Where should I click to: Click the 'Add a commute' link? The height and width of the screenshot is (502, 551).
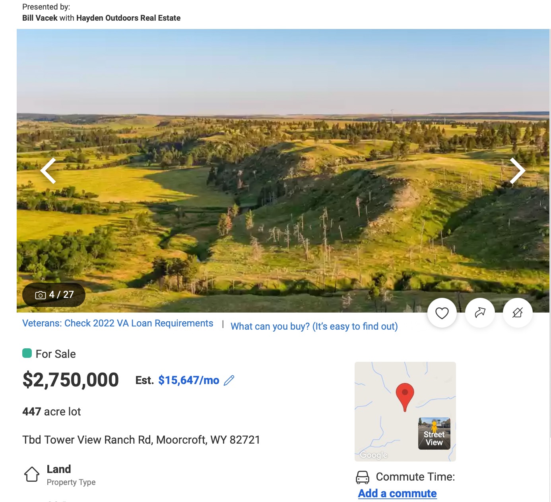397,493
